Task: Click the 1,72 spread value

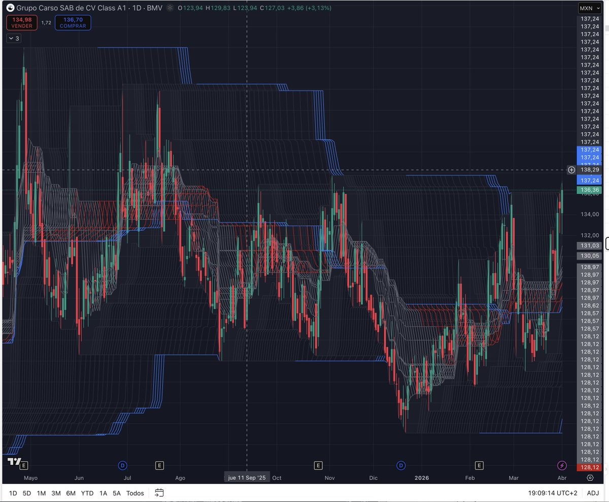Action: pos(46,23)
